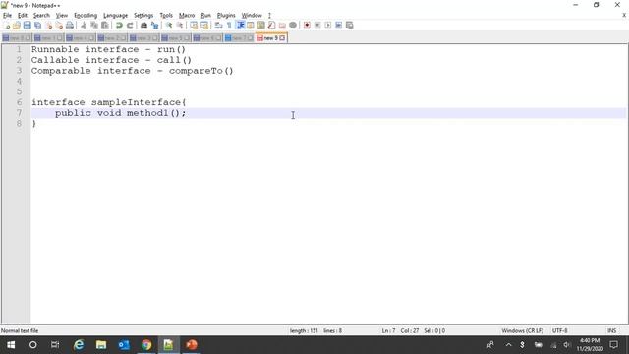Click 'Ln : 7' in the status bar
The width and height of the screenshot is (629, 354).
388,331
